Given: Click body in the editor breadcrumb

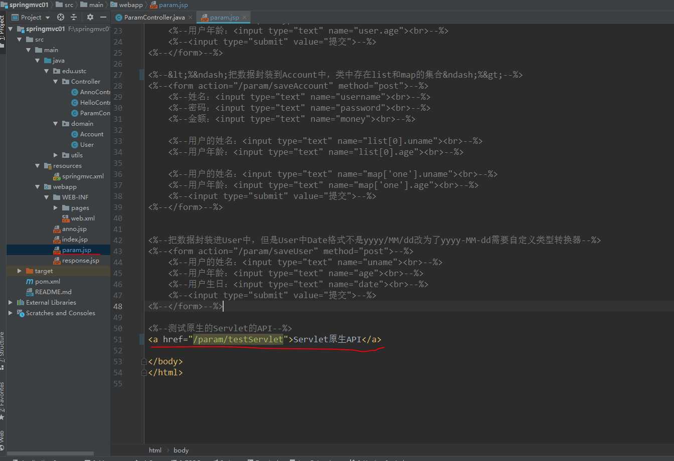Looking at the screenshot, I should click(x=181, y=450).
